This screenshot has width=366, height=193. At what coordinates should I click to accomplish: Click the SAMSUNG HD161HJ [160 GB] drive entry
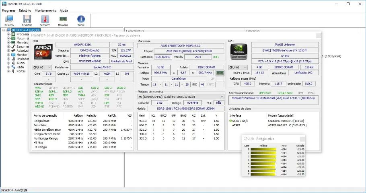click(x=286, y=121)
